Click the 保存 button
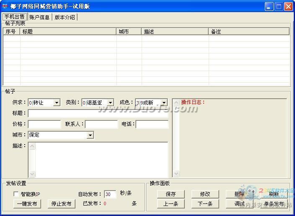 click(x=171, y=194)
